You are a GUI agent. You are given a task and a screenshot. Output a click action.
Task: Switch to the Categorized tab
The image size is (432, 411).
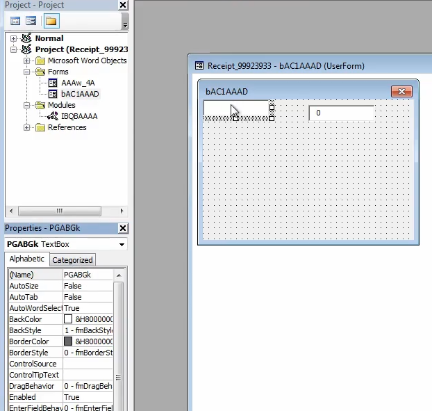[72, 260]
